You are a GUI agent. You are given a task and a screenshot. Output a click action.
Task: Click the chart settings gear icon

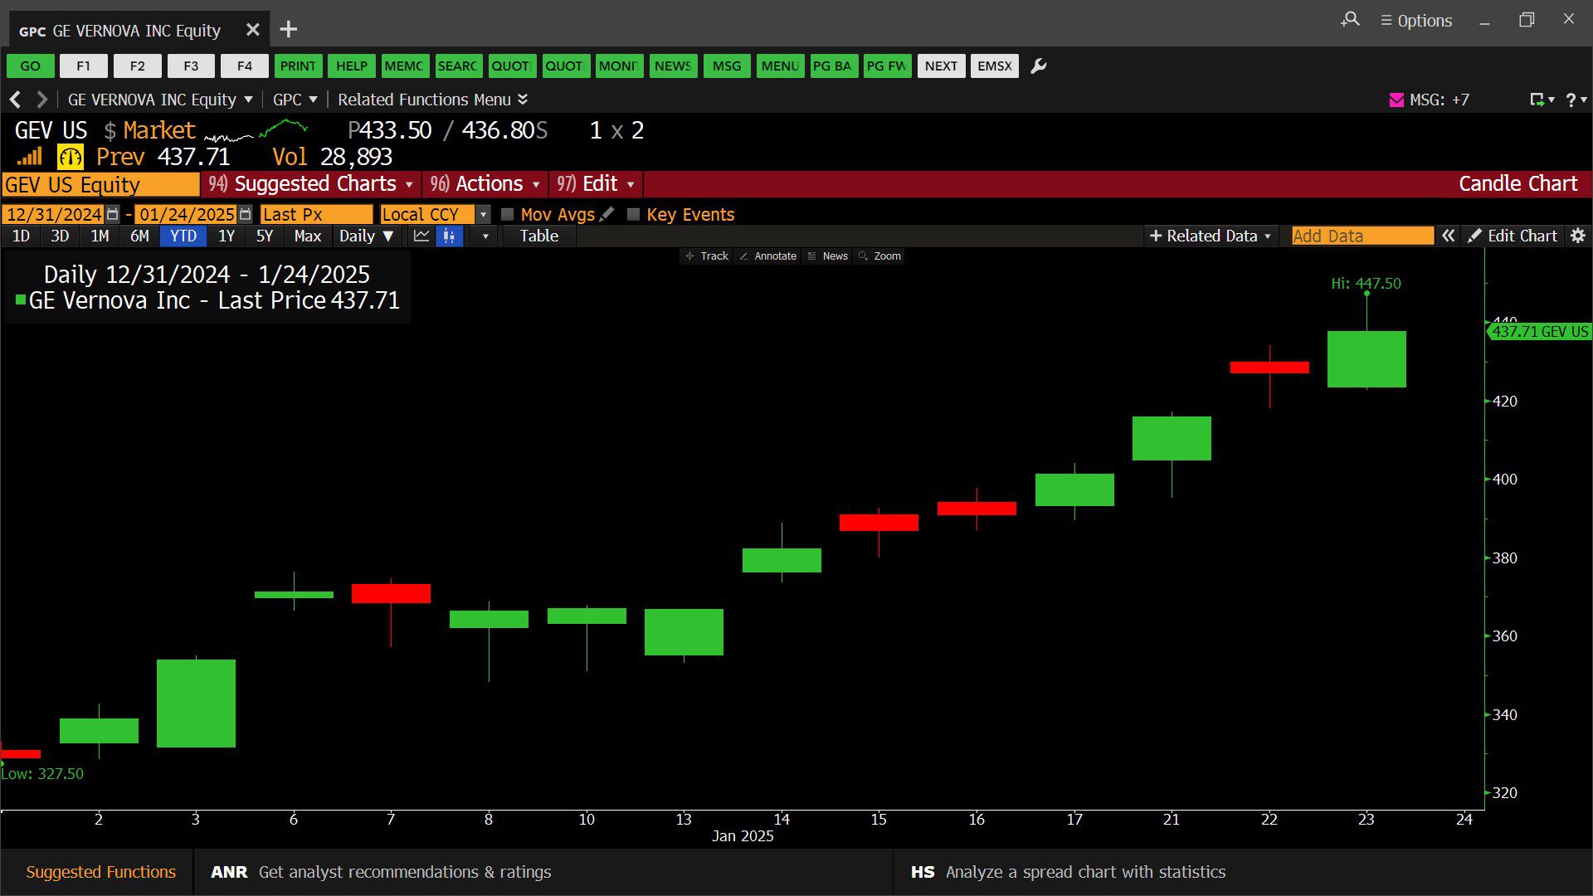pos(1578,236)
